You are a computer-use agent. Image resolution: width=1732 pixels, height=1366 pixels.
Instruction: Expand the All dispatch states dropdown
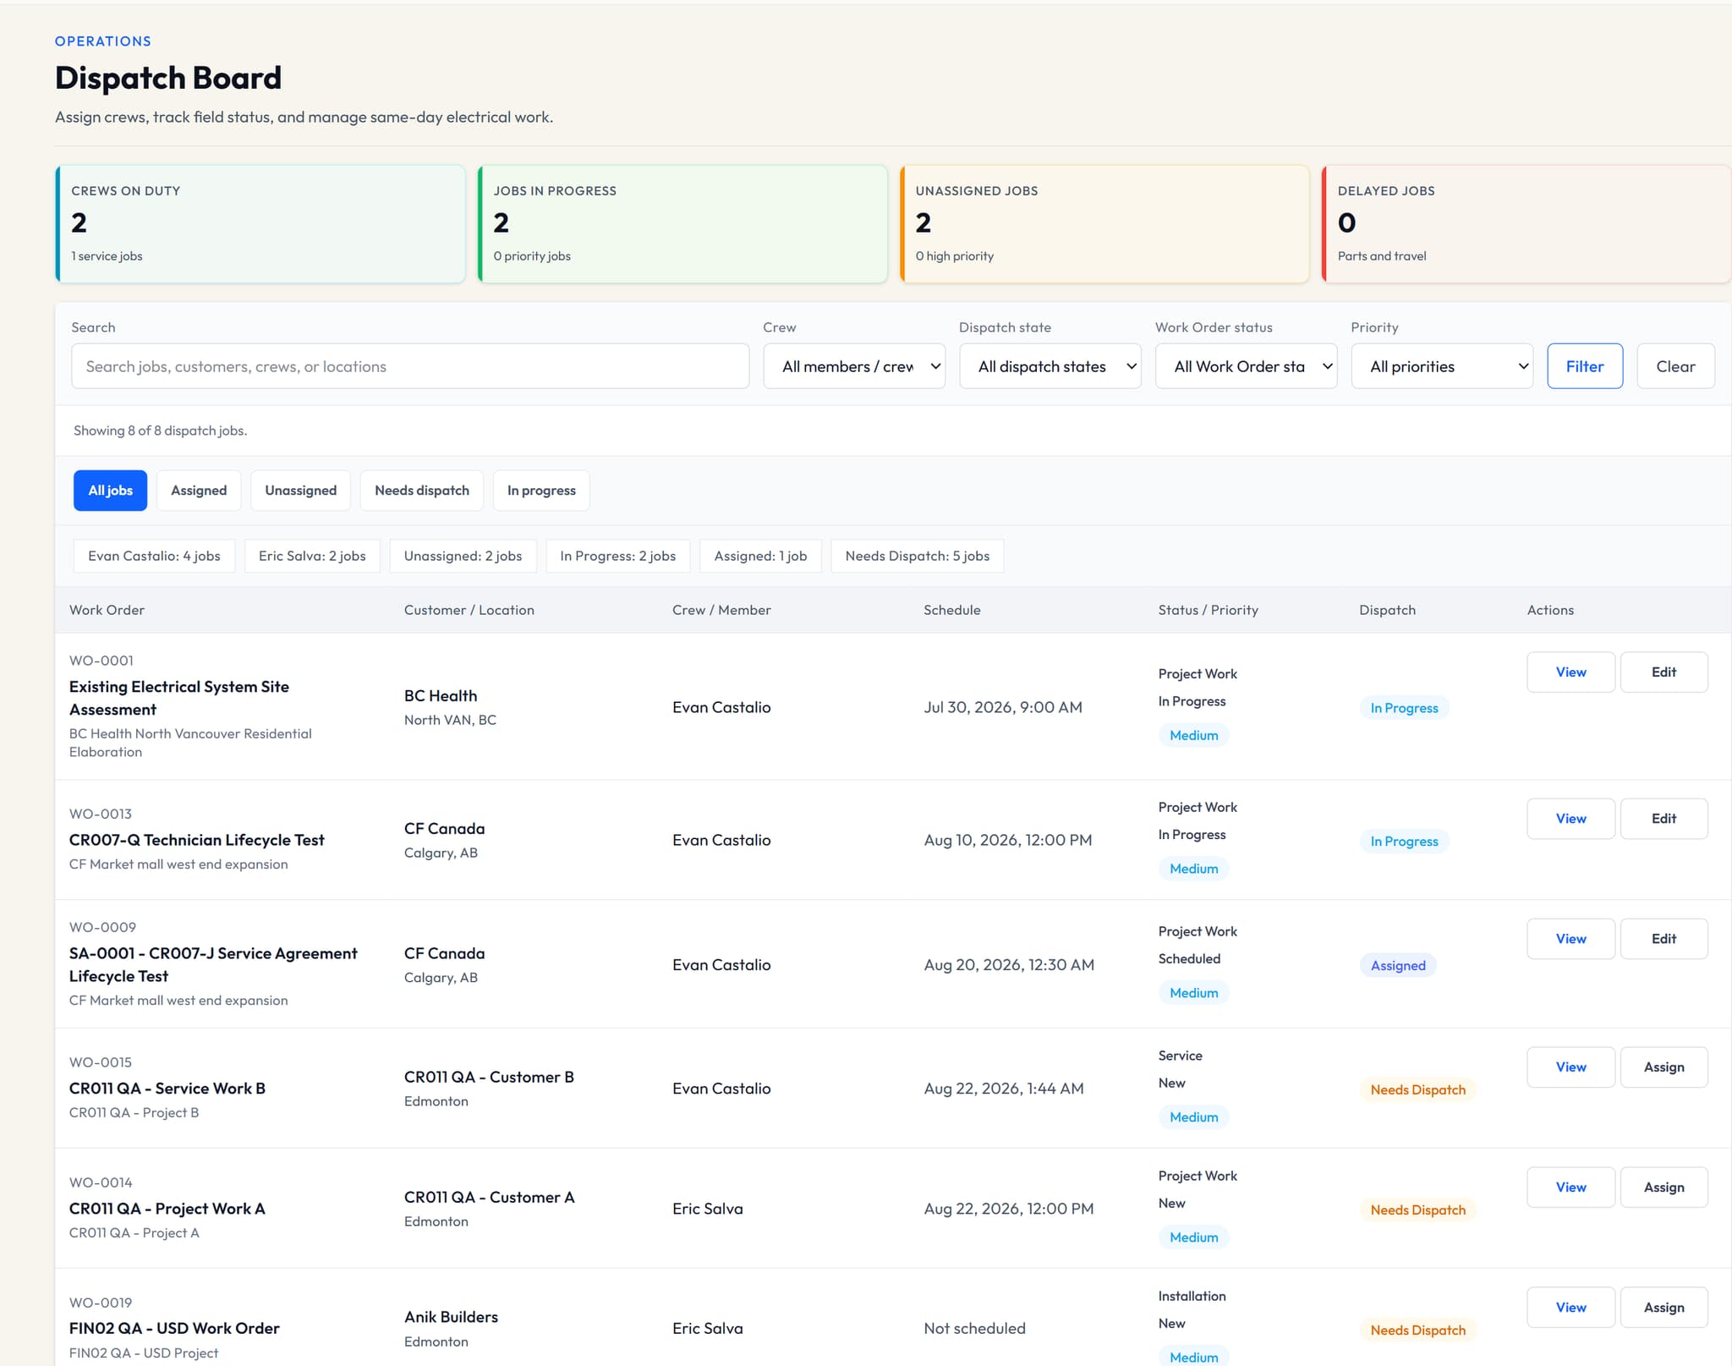click(1050, 366)
